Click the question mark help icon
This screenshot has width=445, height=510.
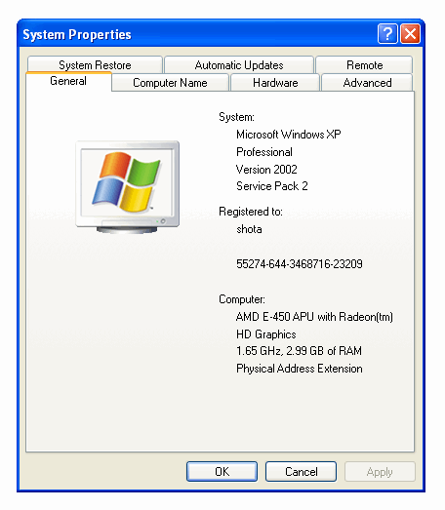pyautogui.click(x=387, y=33)
